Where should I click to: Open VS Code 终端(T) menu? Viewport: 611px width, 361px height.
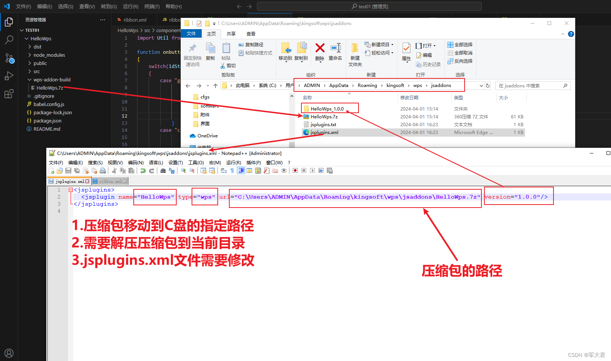tap(152, 6)
